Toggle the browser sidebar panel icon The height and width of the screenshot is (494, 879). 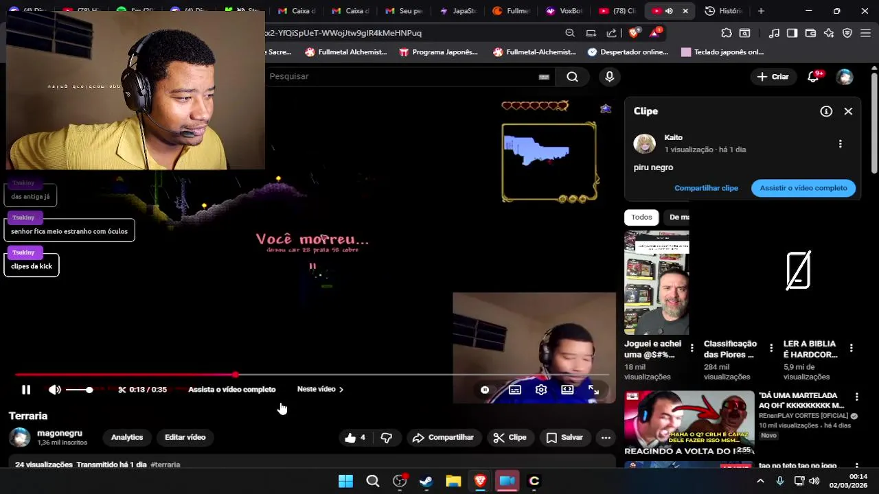(792, 33)
